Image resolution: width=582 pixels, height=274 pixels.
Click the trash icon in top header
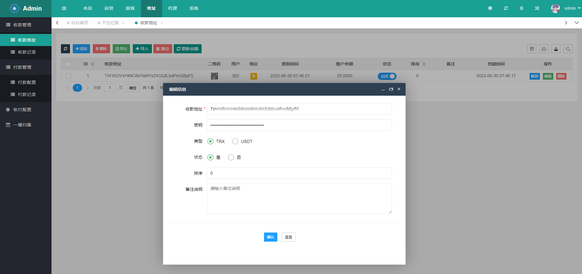coord(521,8)
